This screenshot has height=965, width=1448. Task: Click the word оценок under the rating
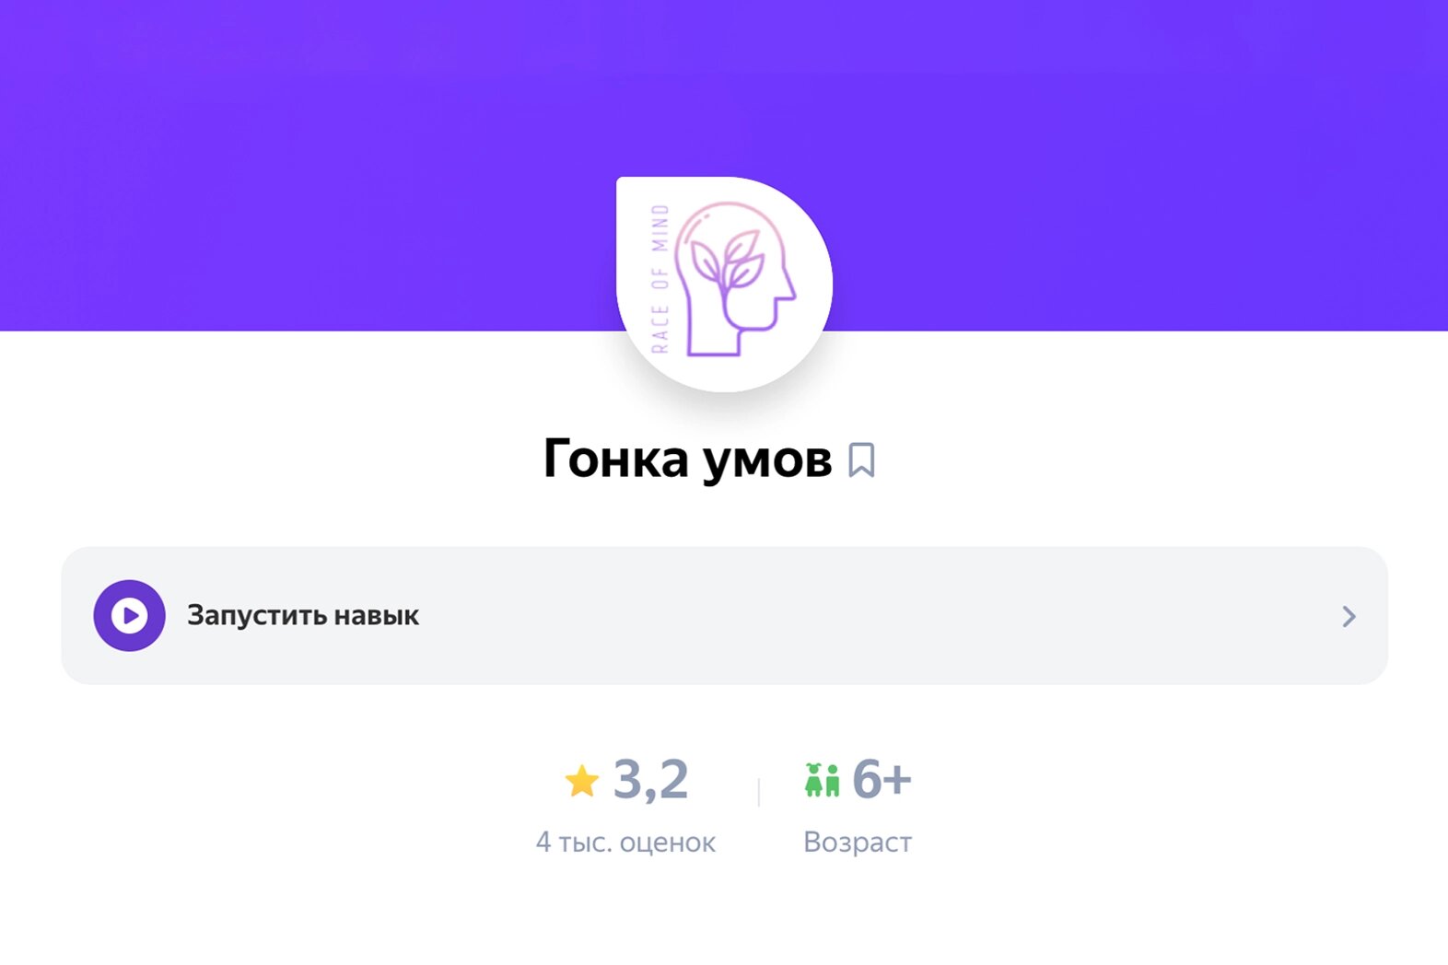click(667, 843)
